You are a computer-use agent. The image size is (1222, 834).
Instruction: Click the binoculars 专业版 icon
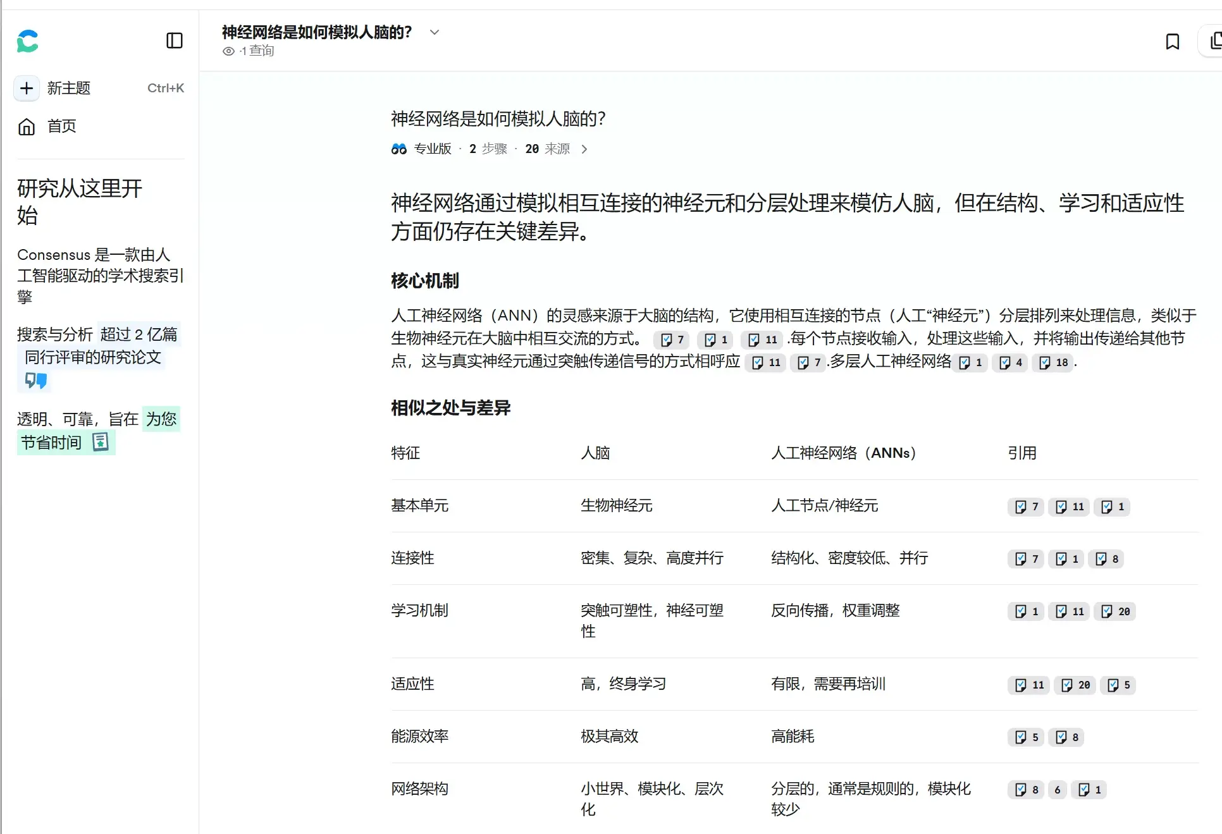pos(399,149)
